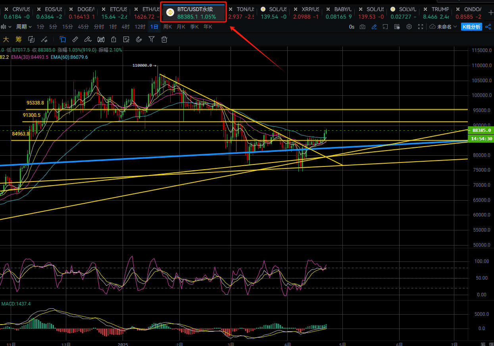Click the screenshot camera icon
This screenshot has width=494, height=346.
(x=362, y=27)
